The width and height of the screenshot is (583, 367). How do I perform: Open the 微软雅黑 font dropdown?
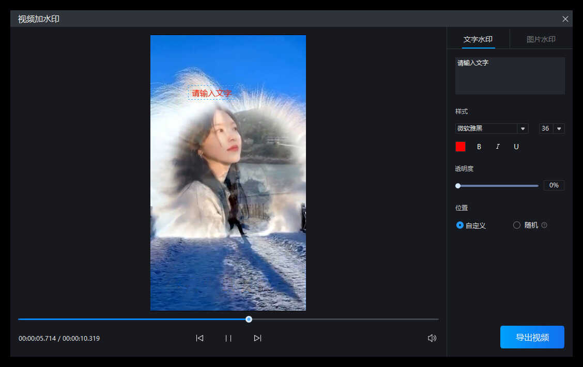(523, 129)
